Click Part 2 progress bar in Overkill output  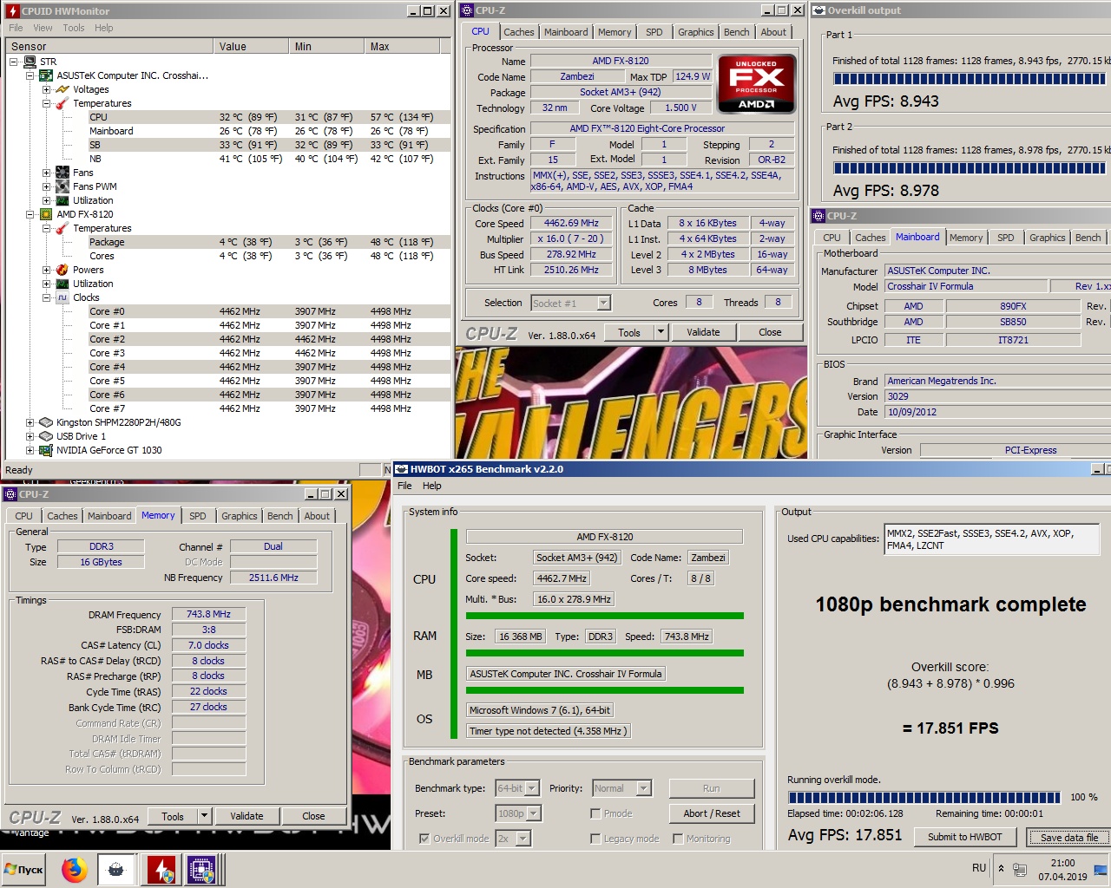(x=970, y=168)
